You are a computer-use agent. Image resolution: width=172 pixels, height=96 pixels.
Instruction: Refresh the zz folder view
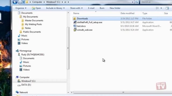tap(137, 2)
